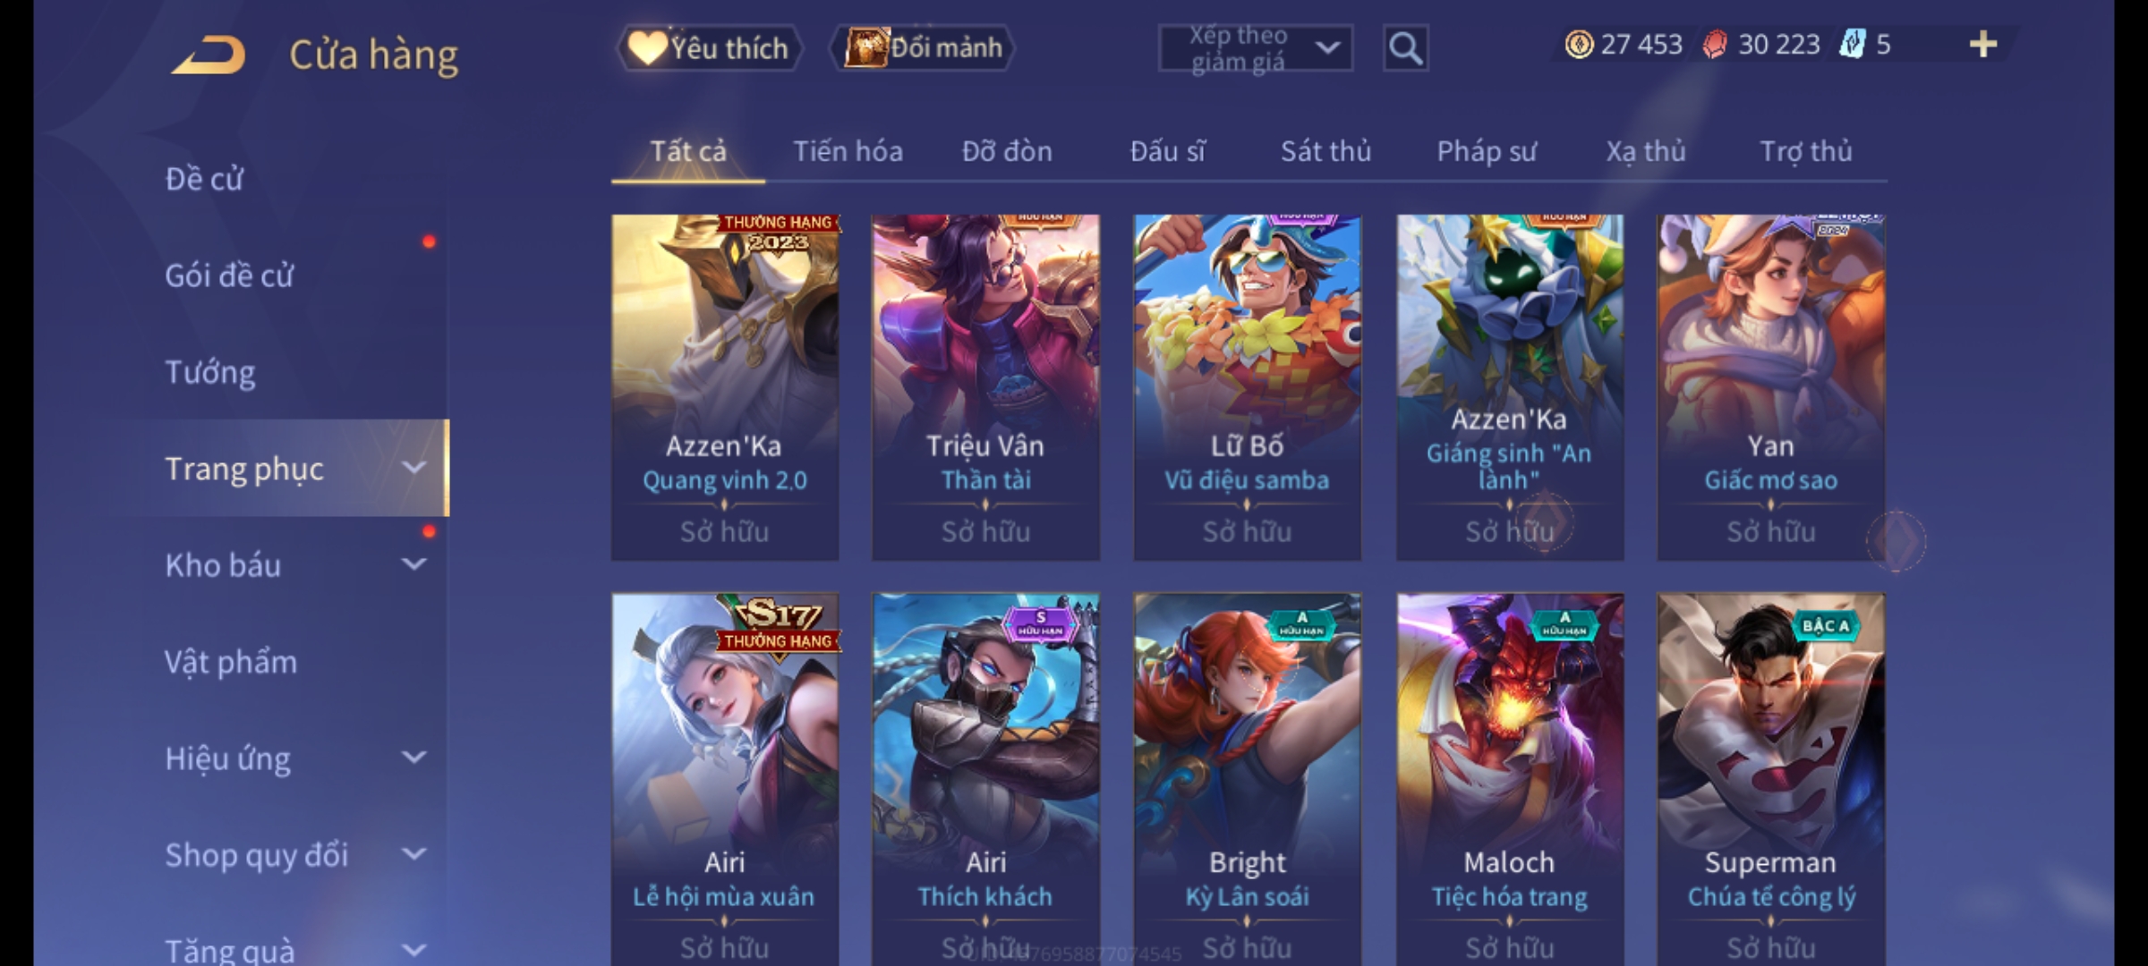Go to Gói đề cử sidebar item
Image resolution: width=2148 pixels, height=966 pixels.
tap(229, 275)
